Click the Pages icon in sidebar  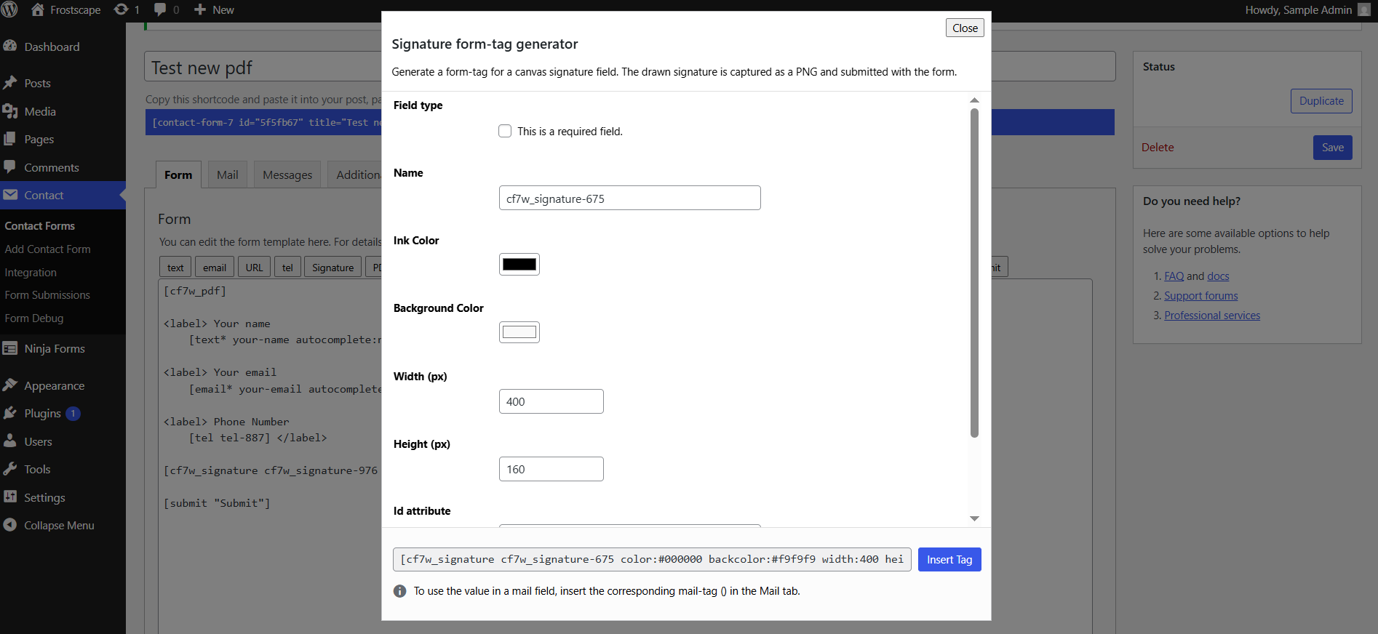pyautogui.click(x=10, y=139)
